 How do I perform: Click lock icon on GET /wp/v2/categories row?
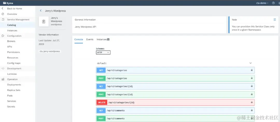(x=251, y=70)
